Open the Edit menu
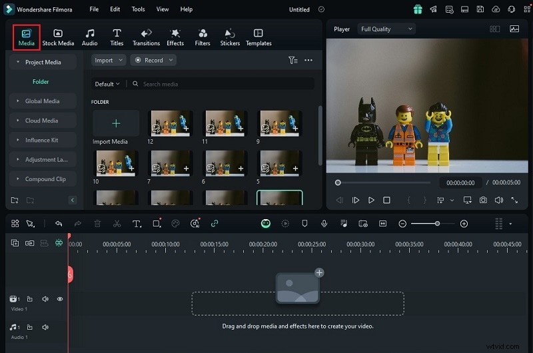The height and width of the screenshot is (353, 533). click(115, 9)
